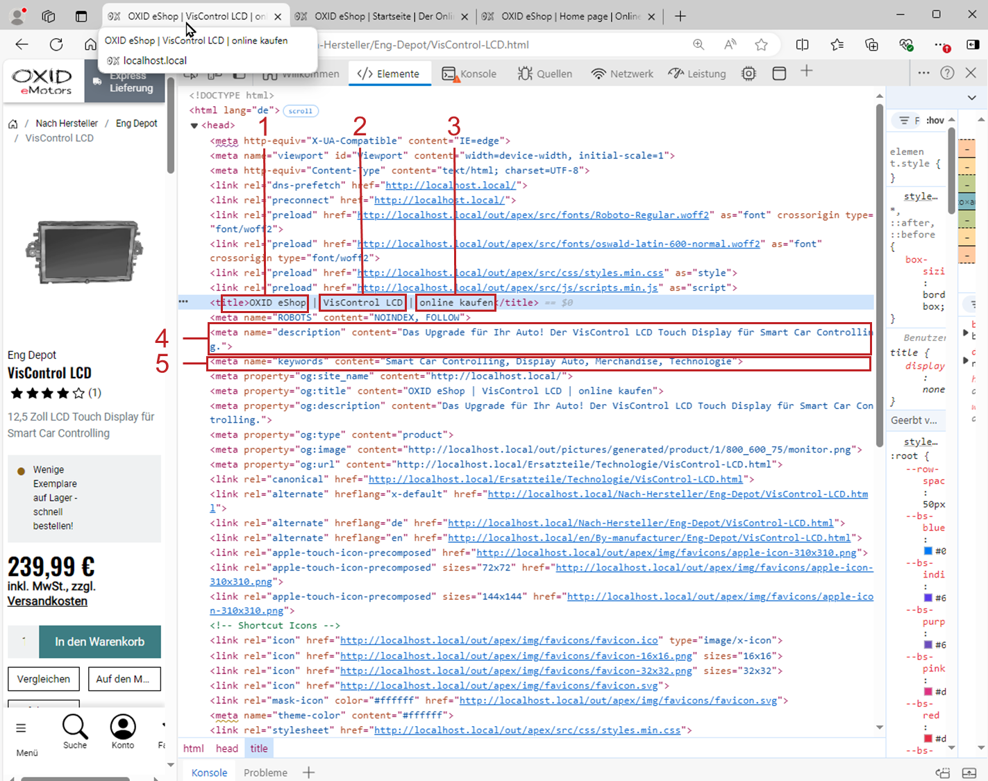The image size is (988, 781).
Task: Click the dock drawer icon at bottom right
Action: coord(969,773)
